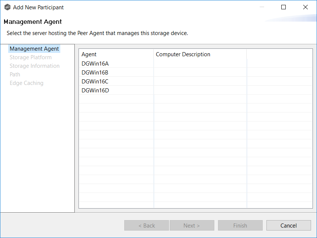The image size is (317, 238).
Task: Select the Management Agent wizard step
Action: [34, 49]
